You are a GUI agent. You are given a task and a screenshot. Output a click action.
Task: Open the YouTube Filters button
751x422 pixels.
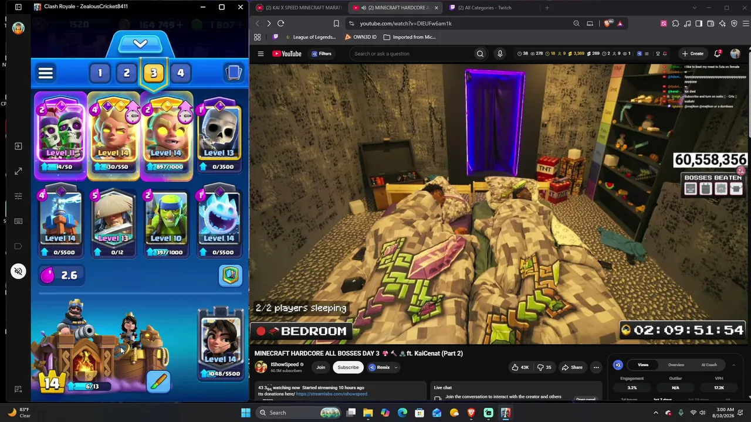pos(322,54)
